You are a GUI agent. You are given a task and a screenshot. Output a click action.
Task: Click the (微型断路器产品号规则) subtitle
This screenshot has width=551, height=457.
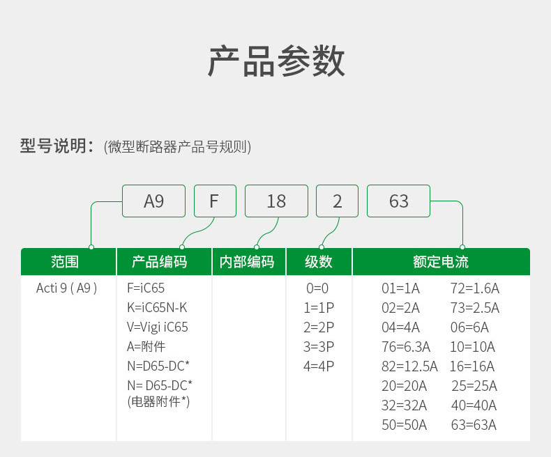(177, 147)
